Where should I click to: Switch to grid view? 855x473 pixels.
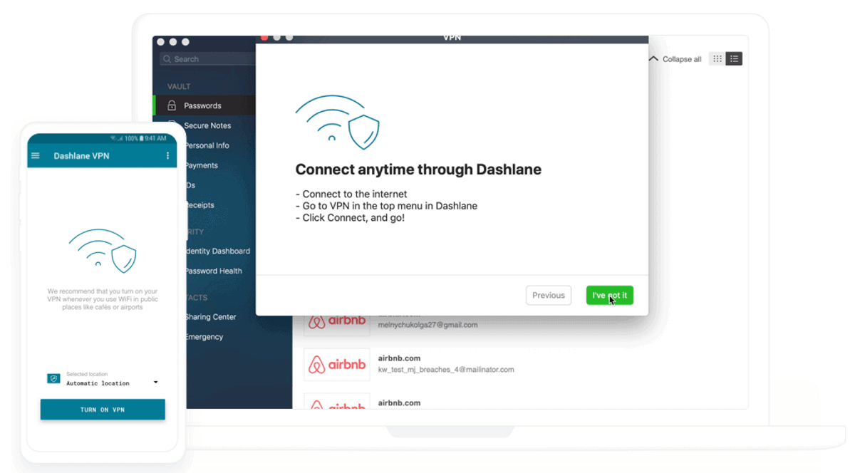[x=717, y=59]
